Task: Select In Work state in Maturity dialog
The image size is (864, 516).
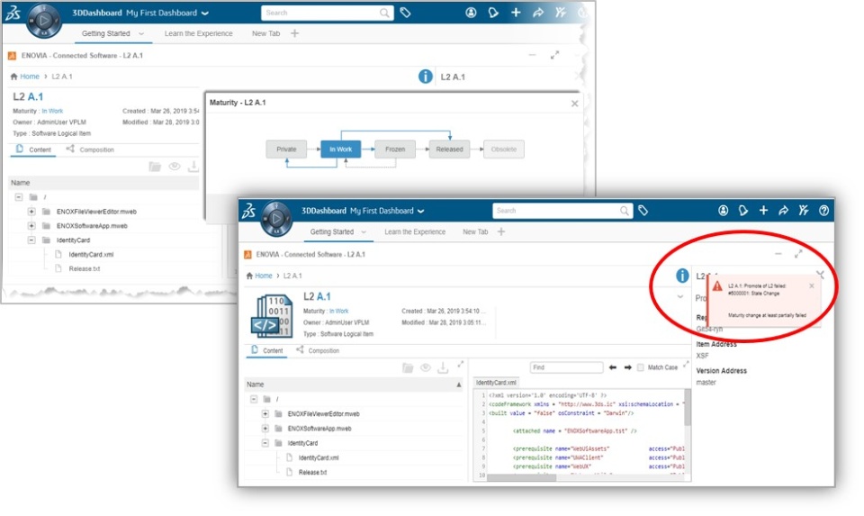Action: click(340, 149)
